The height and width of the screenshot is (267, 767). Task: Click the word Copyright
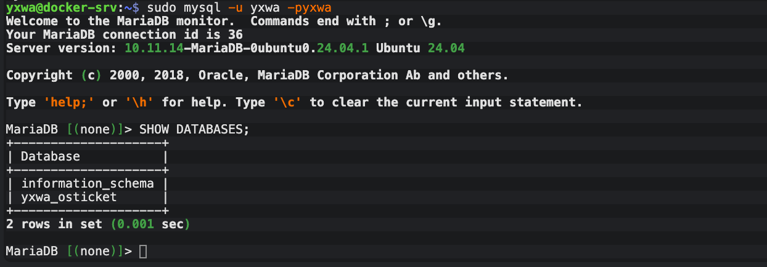(39, 75)
